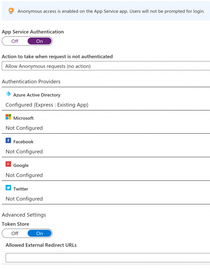Click the Twitter bird icon
This screenshot has height=269, width=210.
(x=8, y=188)
